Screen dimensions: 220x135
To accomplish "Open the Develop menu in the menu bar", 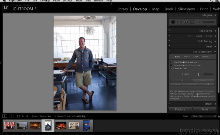I will pos(45,1).
